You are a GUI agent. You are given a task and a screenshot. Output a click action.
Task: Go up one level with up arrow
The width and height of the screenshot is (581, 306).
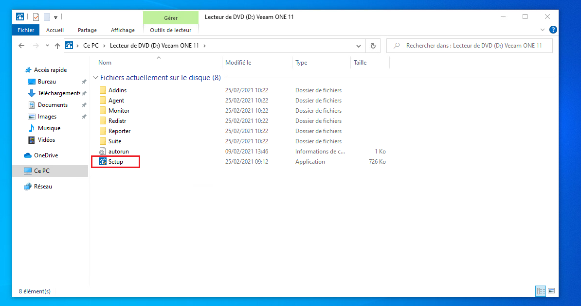(57, 46)
